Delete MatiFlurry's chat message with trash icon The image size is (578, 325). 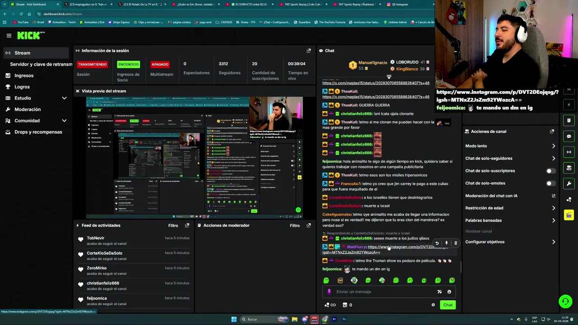click(456, 243)
